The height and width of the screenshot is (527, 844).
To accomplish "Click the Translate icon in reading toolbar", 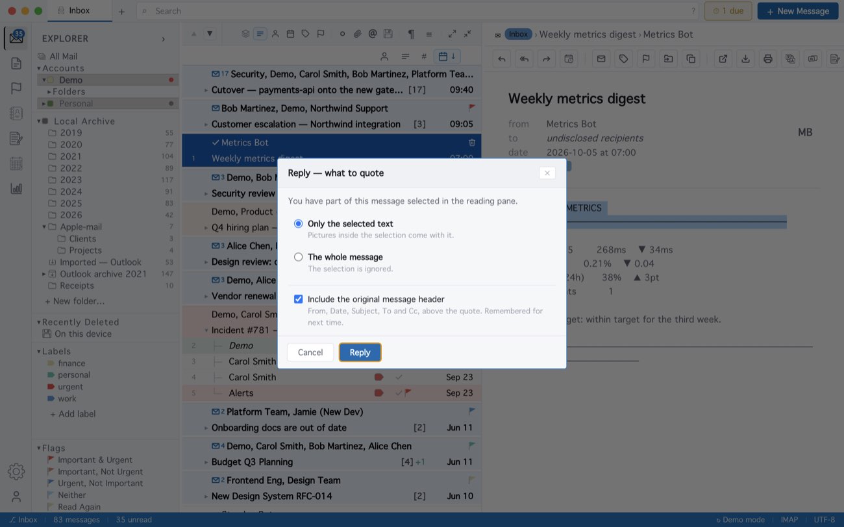I will (790, 59).
